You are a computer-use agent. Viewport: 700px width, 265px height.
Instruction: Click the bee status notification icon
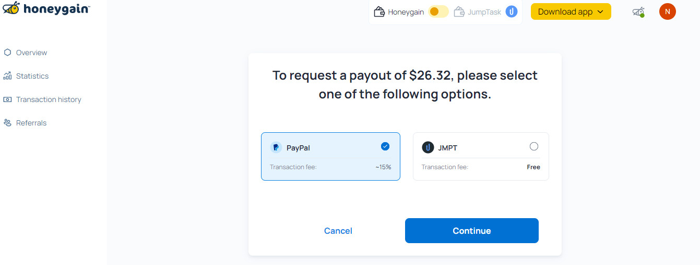tap(638, 11)
